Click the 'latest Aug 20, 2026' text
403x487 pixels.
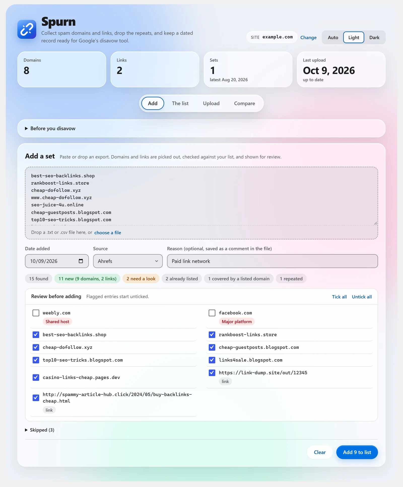228,80
